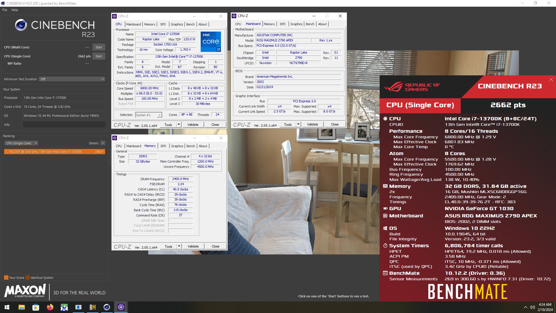Click the ROG MAXIMUS Z790 APEX model field
Screen dimensions: 556x313
point(283,41)
